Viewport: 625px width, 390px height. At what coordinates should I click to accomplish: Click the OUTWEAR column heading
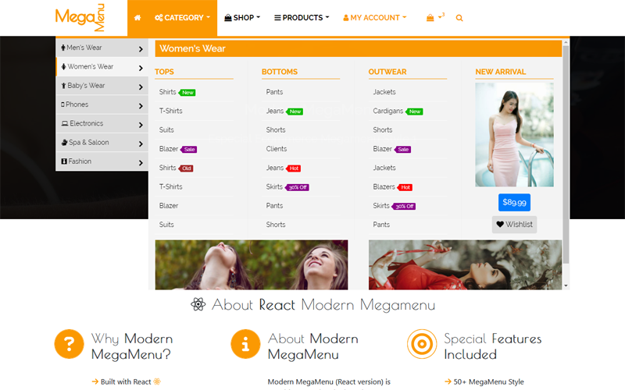pyautogui.click(x=387, y=72)
